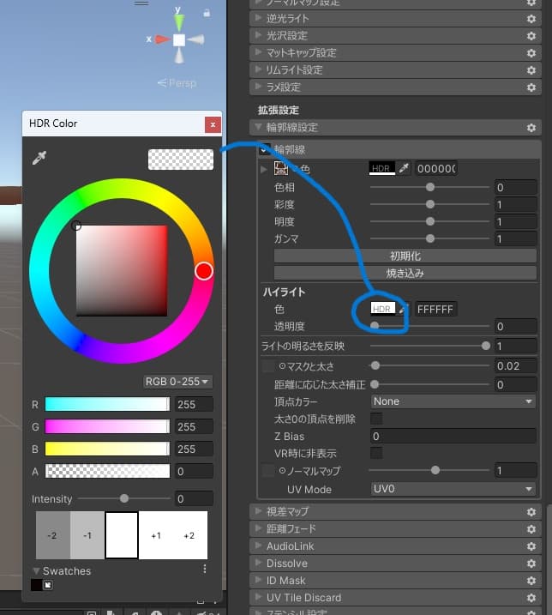Click the 透明度 slider handle
This screenshot has height=615, width=552.
point(375,326)
